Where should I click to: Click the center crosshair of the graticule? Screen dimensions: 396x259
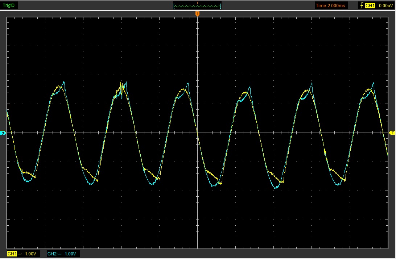coord(198,133)
